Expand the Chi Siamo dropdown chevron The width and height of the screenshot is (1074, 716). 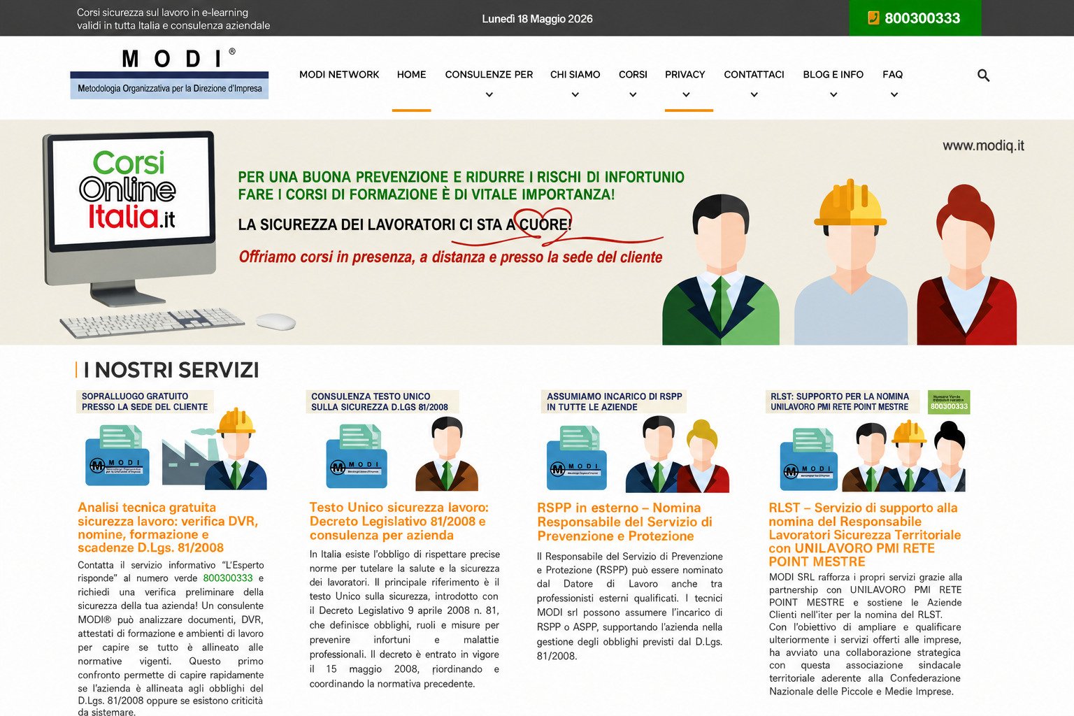tap(575, 95)
